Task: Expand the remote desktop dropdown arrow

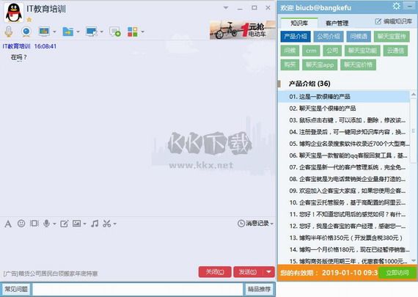Action: tap(101, 32)
